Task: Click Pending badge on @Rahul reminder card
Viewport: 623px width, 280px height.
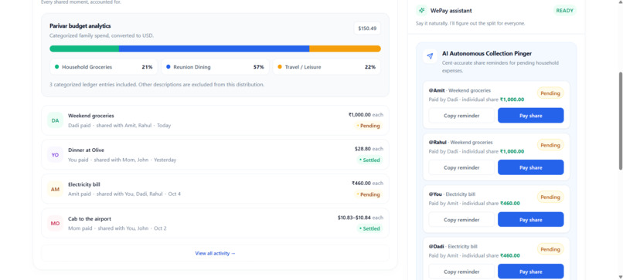Action: 550,145
